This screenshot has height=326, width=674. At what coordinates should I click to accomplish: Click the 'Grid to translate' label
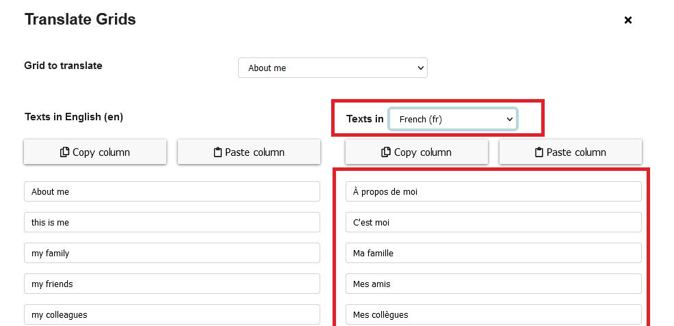coord(63,66)
